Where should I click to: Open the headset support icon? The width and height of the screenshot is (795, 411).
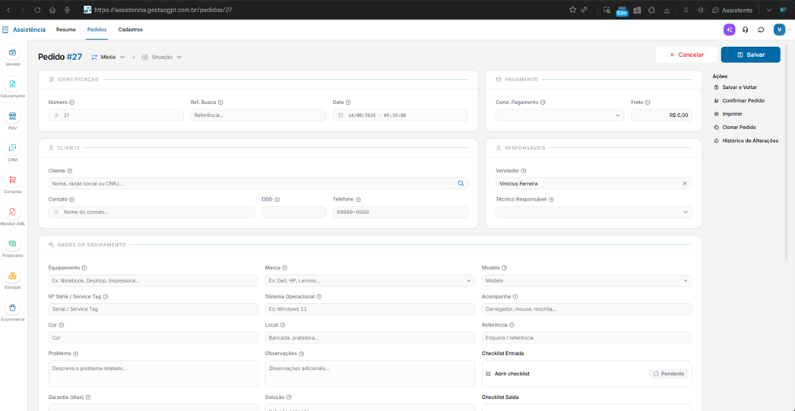click(746, 30)
